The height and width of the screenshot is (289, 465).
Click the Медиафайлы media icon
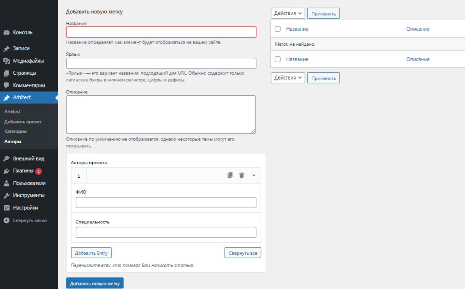[6, 61]
